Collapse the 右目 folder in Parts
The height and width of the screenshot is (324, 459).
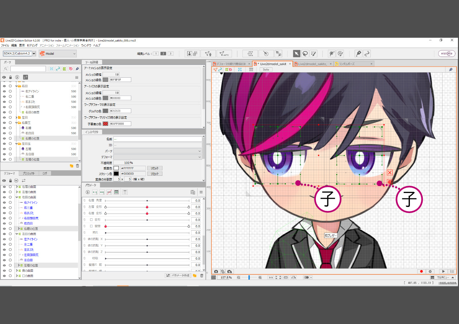click(x=16, y=86)
